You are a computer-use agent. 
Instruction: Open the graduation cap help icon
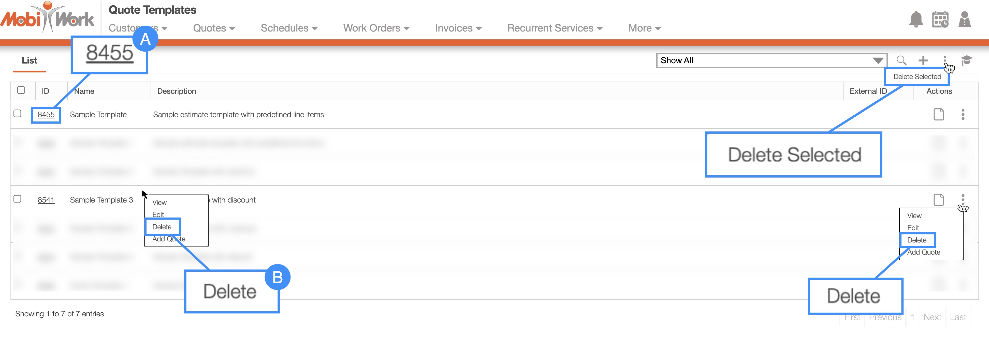pyautogui.click(x=966, y=60)
